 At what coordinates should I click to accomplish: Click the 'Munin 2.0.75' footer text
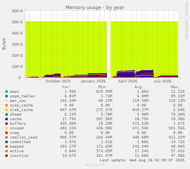(x=95, y=165)
